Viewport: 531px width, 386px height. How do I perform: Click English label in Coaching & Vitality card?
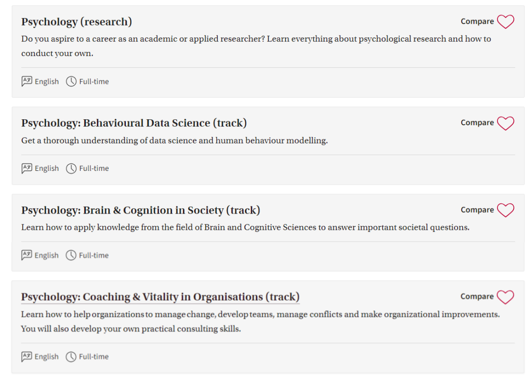click(x=46, y=357)
